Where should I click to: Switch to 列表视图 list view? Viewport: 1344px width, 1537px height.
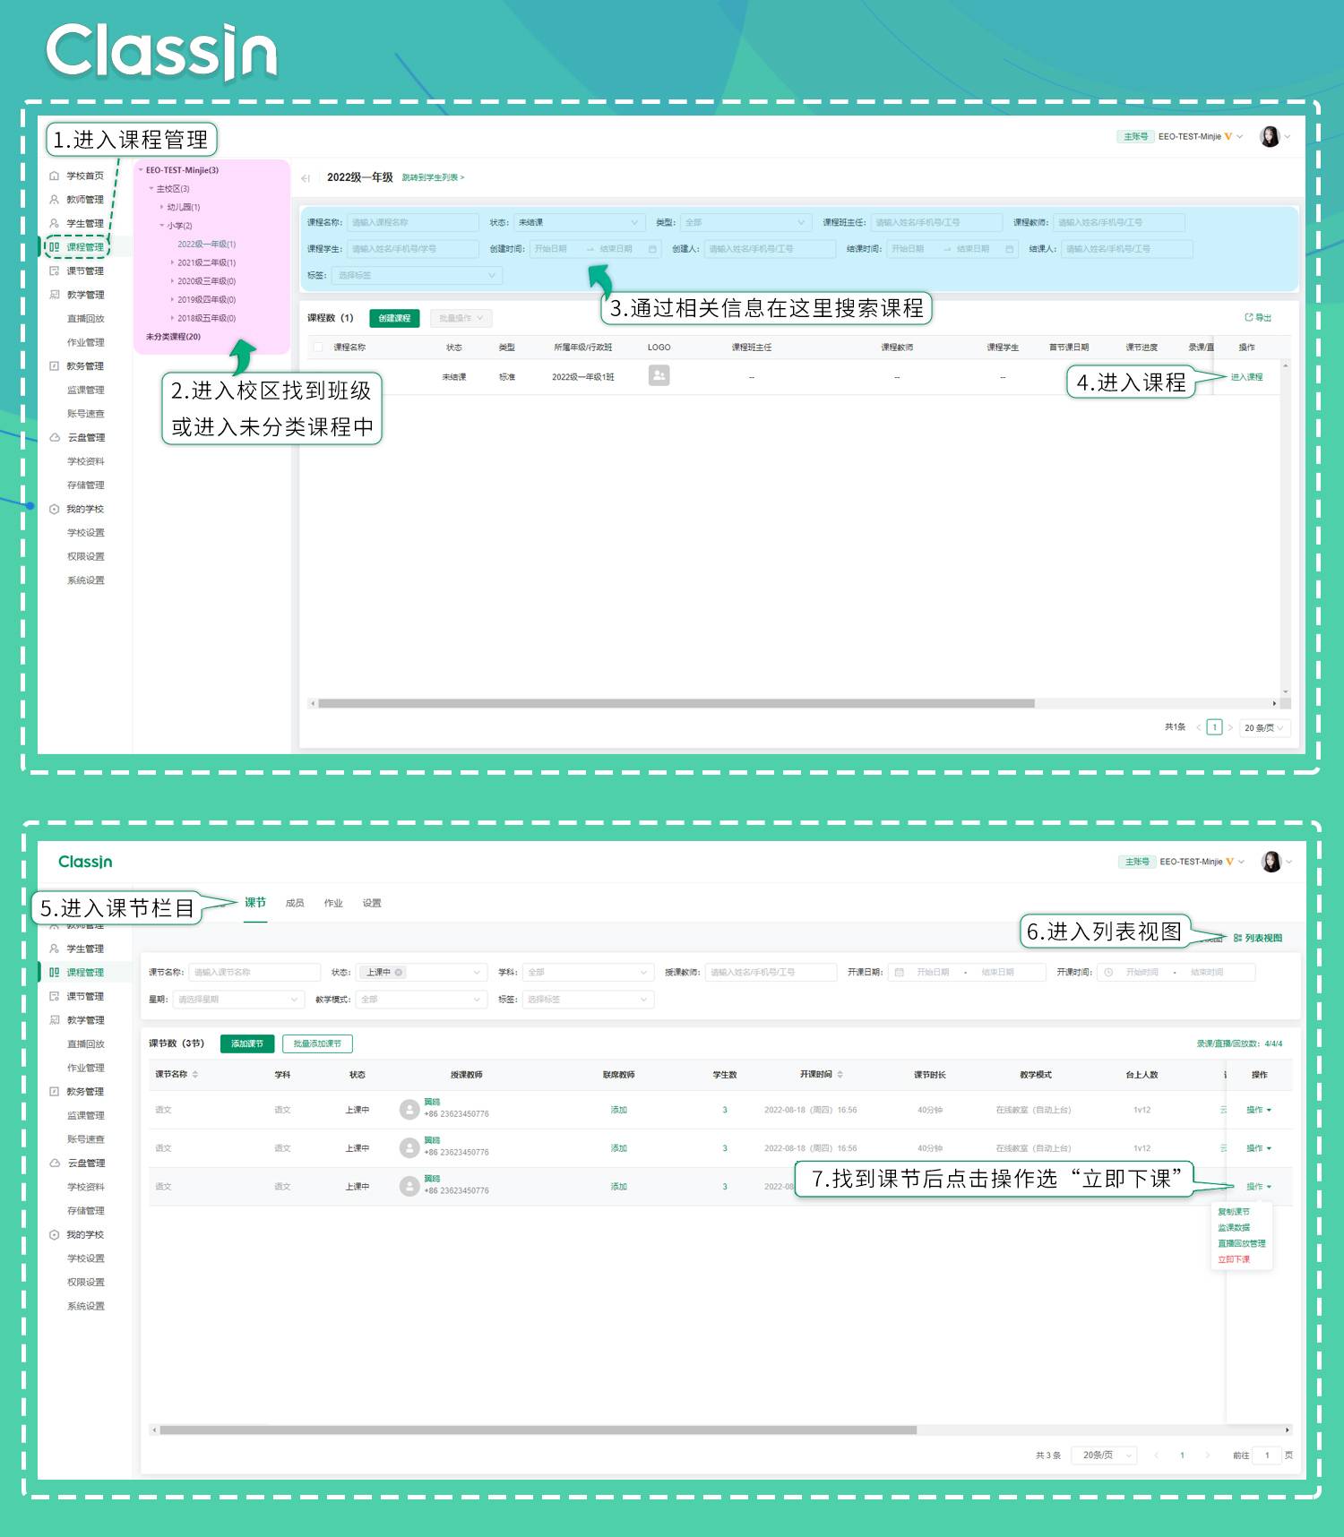point(1258,938)
